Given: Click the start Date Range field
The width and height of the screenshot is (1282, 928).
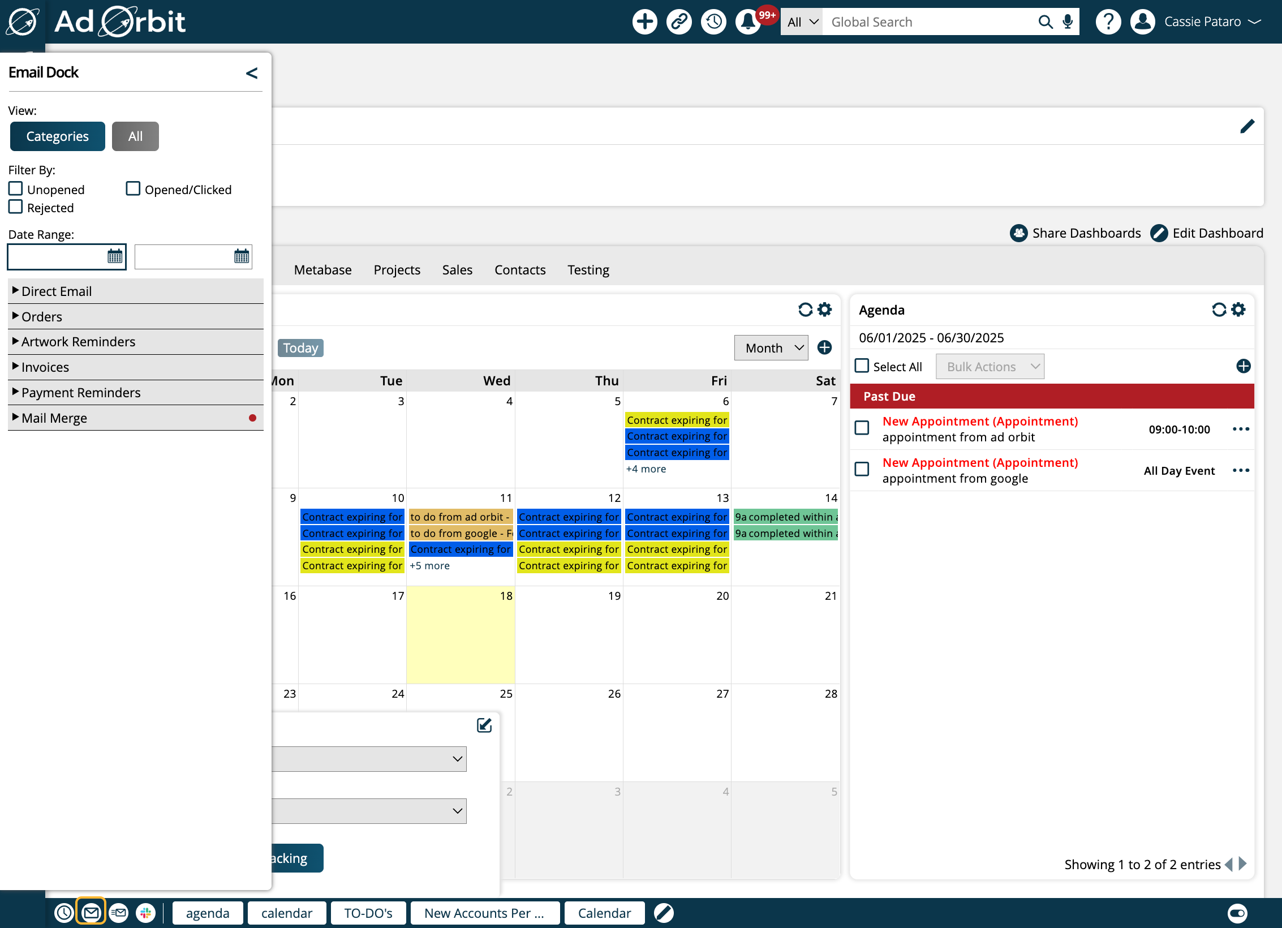Looking at the screenshot, I should coord(67,257).
